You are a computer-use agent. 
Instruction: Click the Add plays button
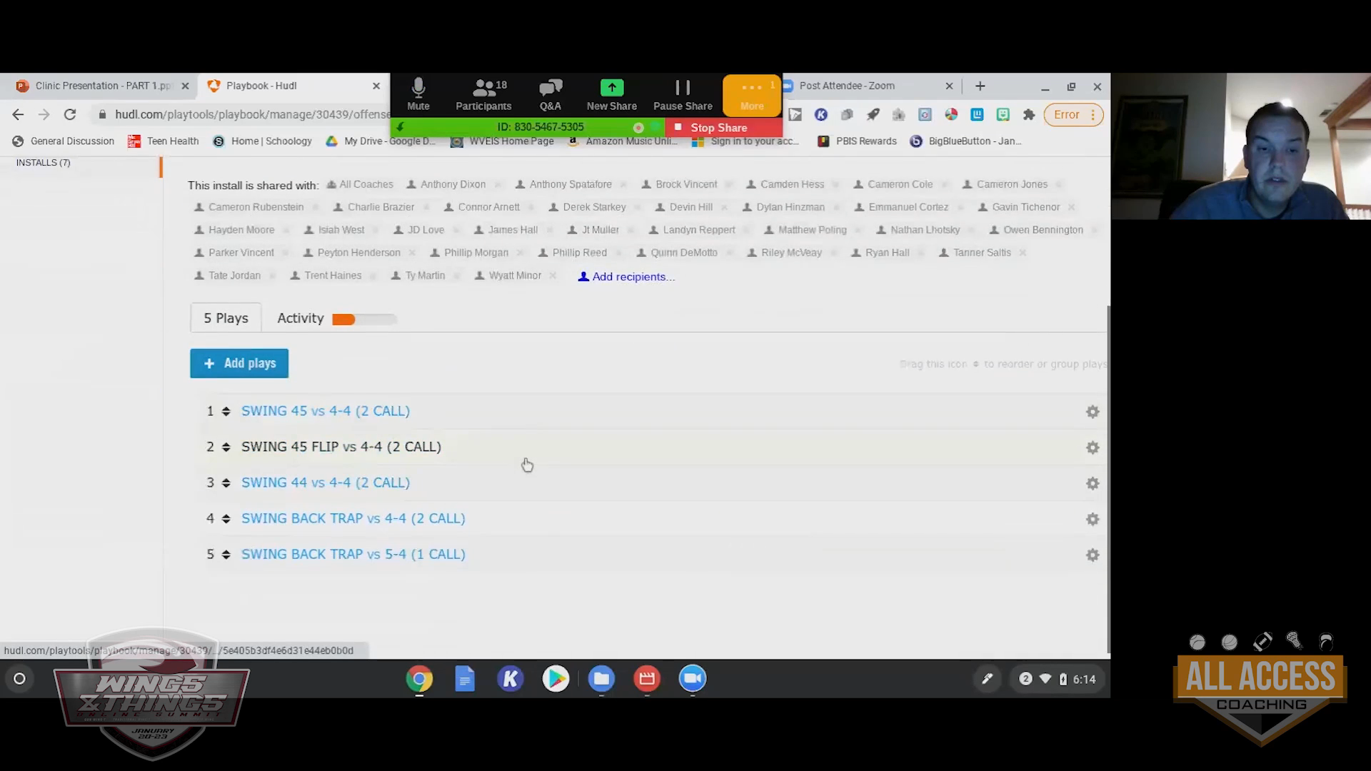pos(239,363)
